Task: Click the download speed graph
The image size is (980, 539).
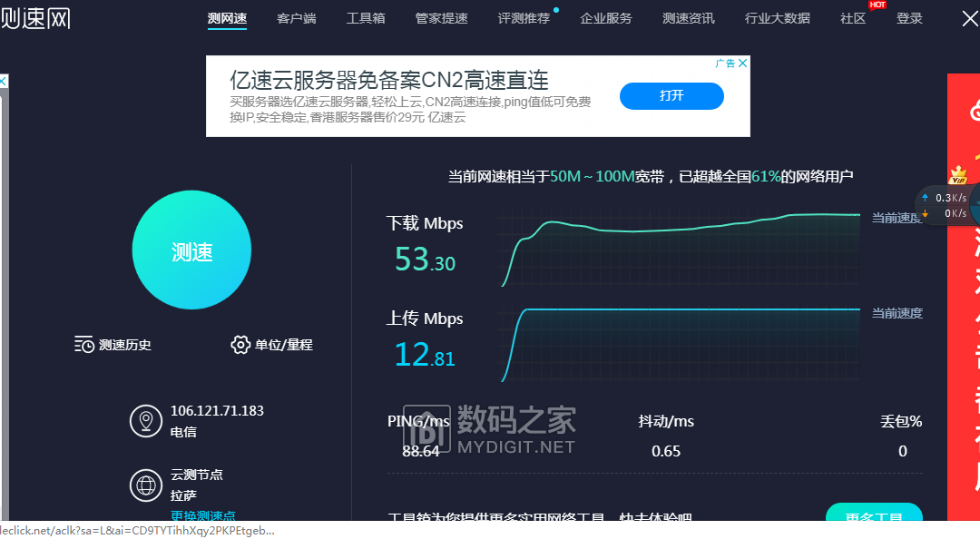Action: coord(679,250)
